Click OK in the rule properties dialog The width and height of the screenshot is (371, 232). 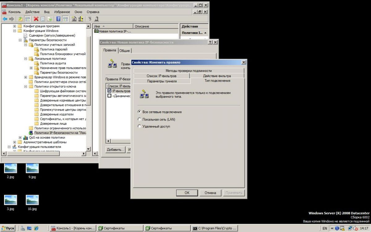(x=187, y=192)
